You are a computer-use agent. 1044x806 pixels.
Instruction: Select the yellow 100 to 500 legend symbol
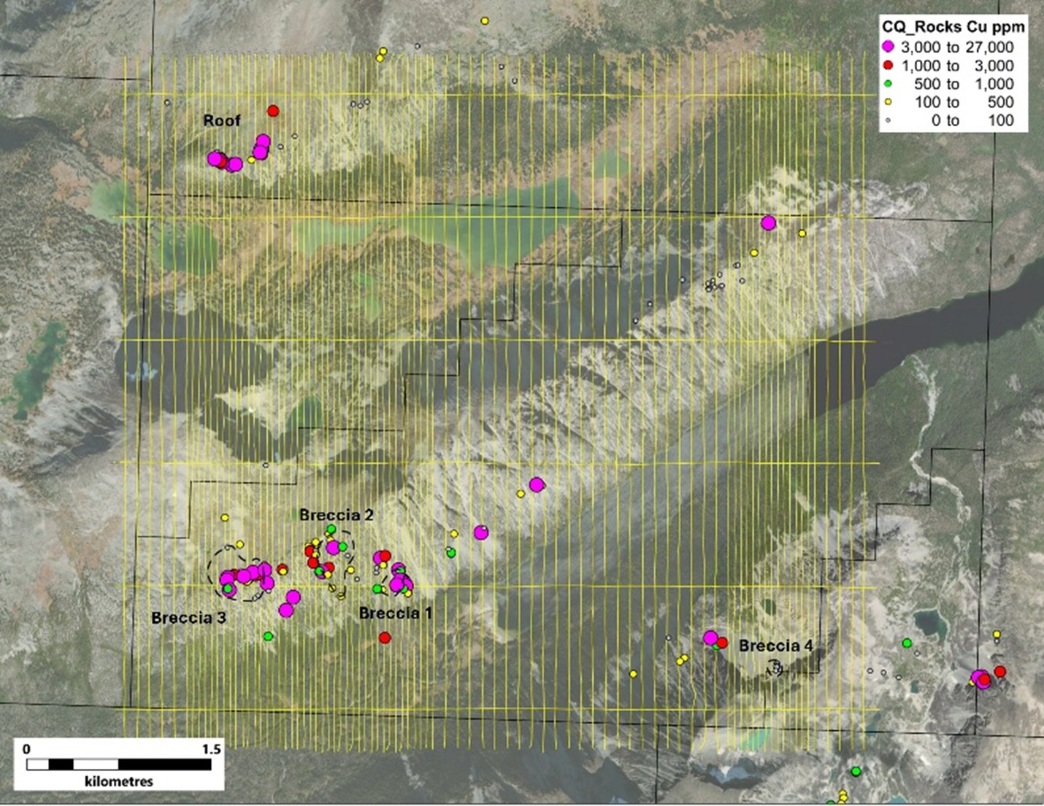click(886, 102)
